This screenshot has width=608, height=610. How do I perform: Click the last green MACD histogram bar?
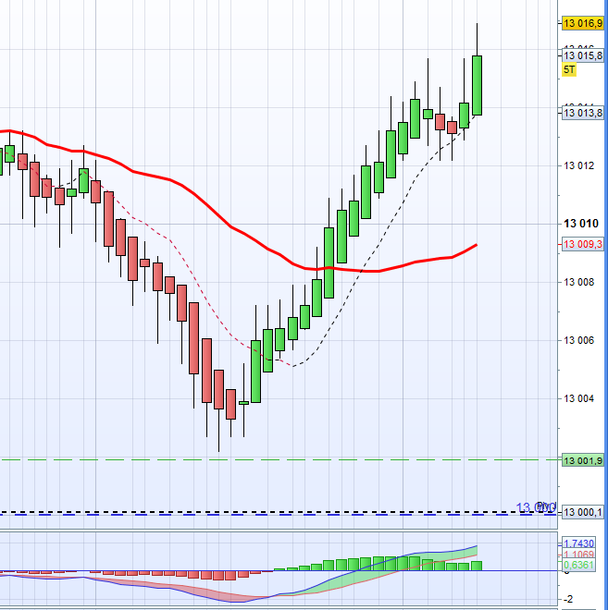477,566
